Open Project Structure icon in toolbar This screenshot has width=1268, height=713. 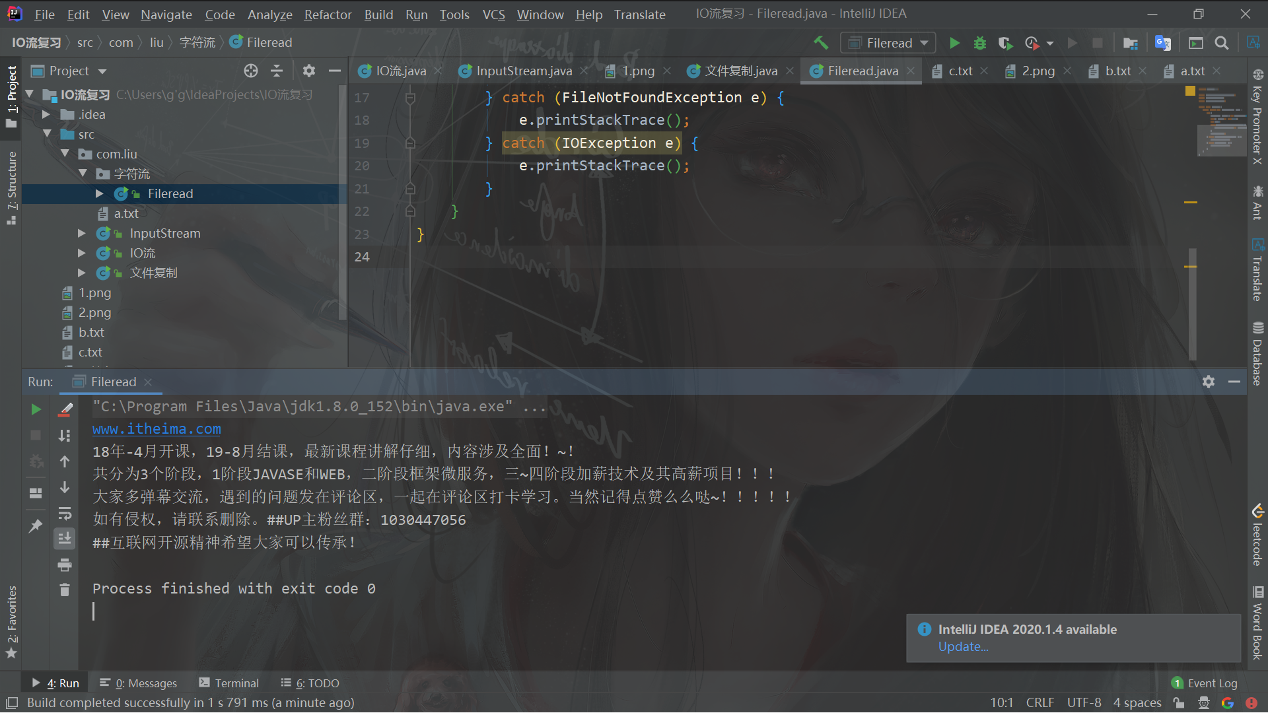1130,43
